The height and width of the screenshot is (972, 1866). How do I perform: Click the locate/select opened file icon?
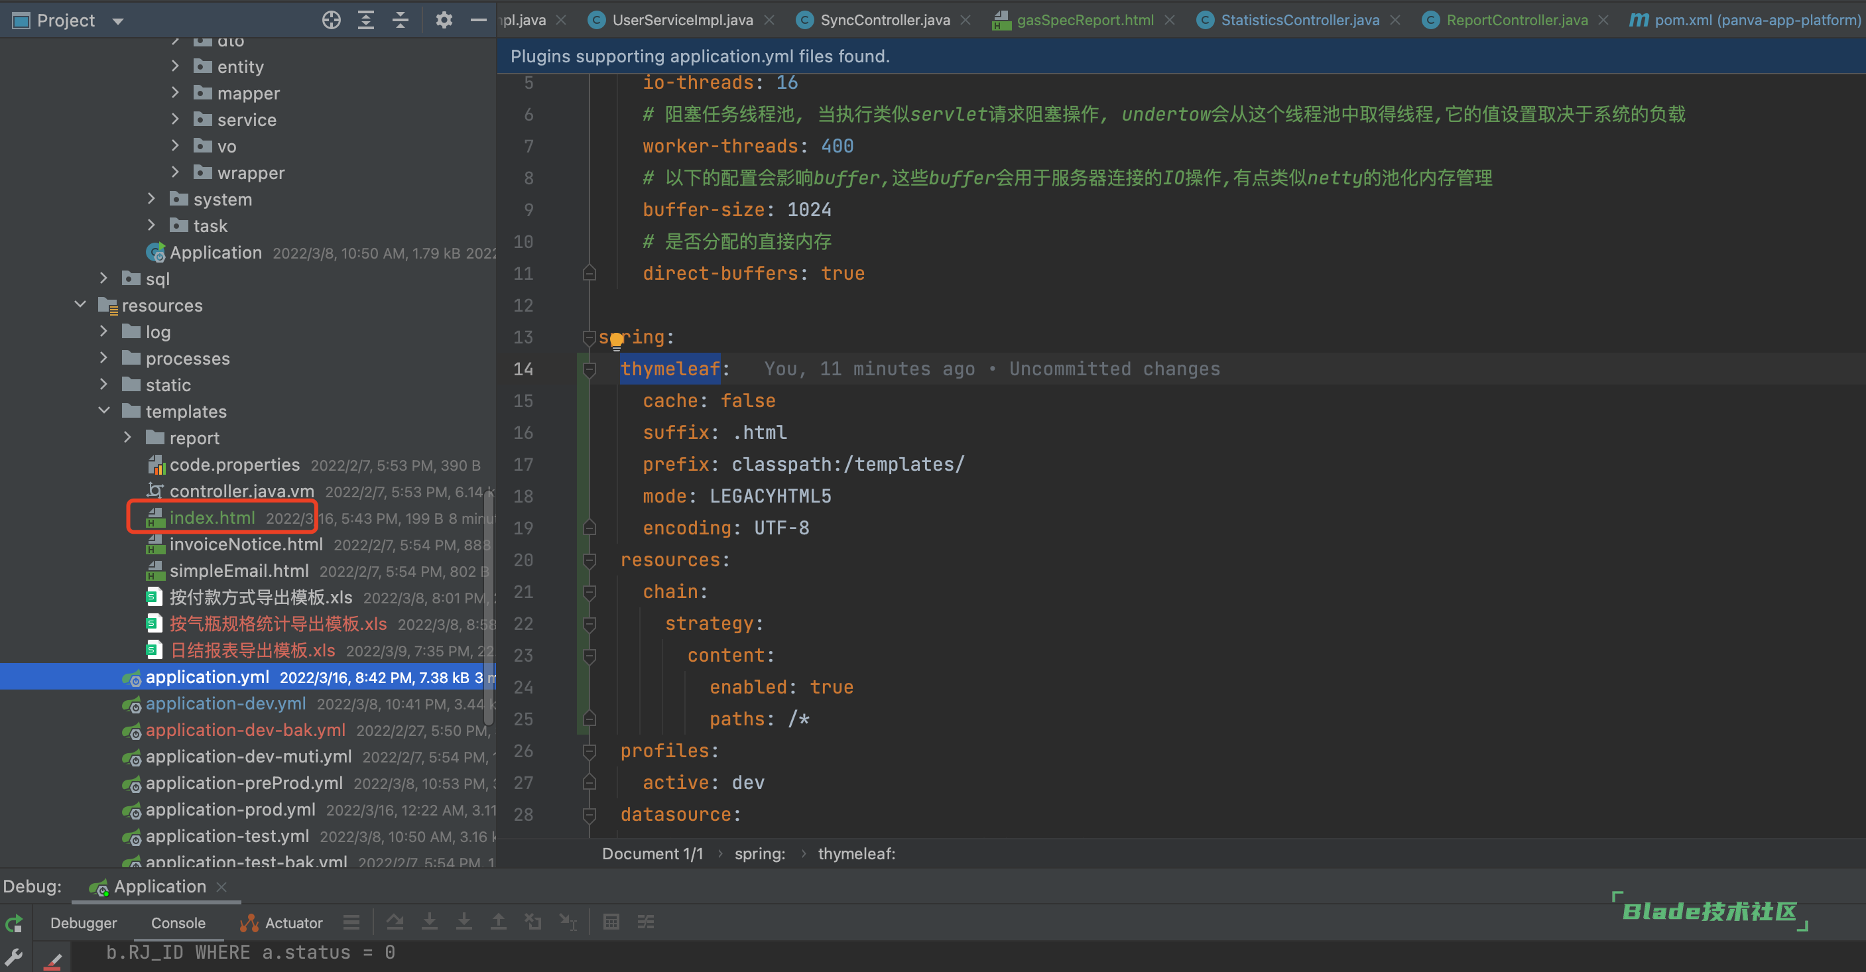tap(331, 21)
